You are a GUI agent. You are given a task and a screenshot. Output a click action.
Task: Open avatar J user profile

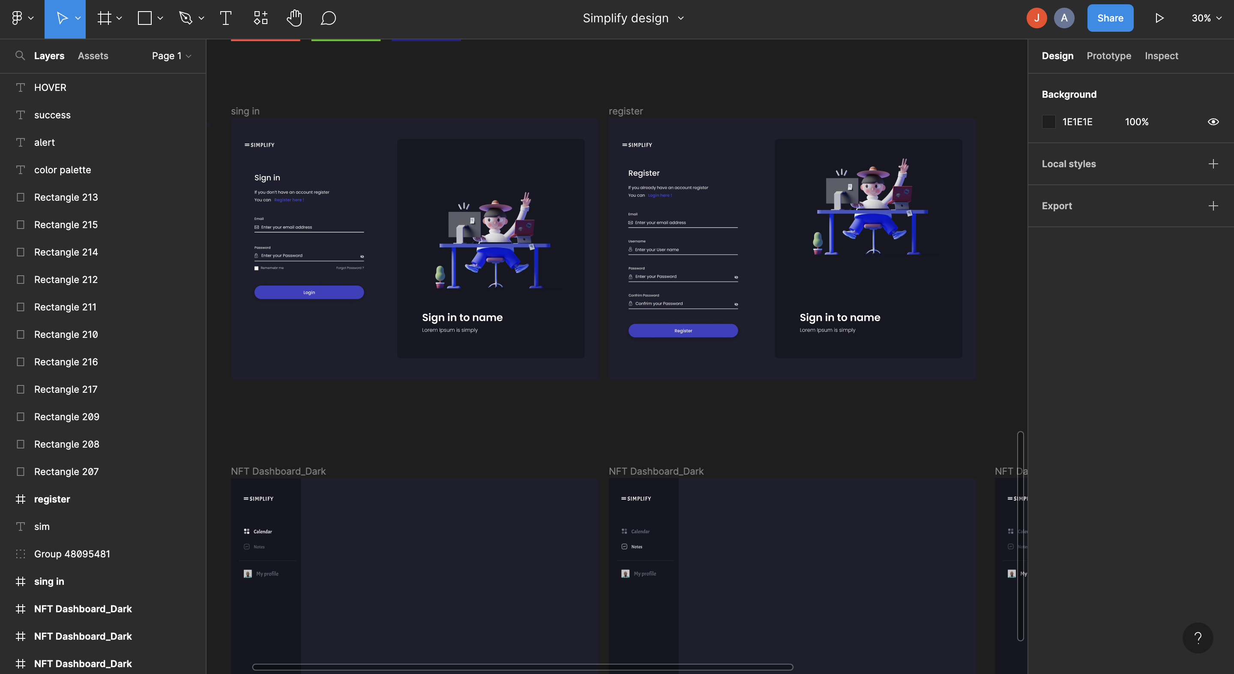(1036, 18)
